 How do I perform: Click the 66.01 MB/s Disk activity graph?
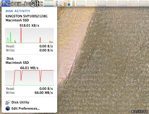coord(29,78)
